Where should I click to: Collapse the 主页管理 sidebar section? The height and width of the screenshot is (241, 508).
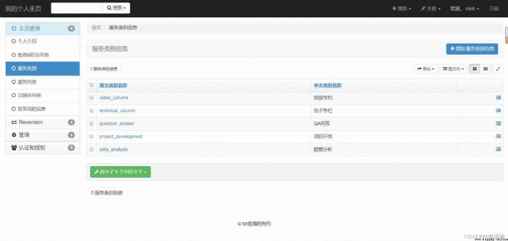(x=43, y=29)
